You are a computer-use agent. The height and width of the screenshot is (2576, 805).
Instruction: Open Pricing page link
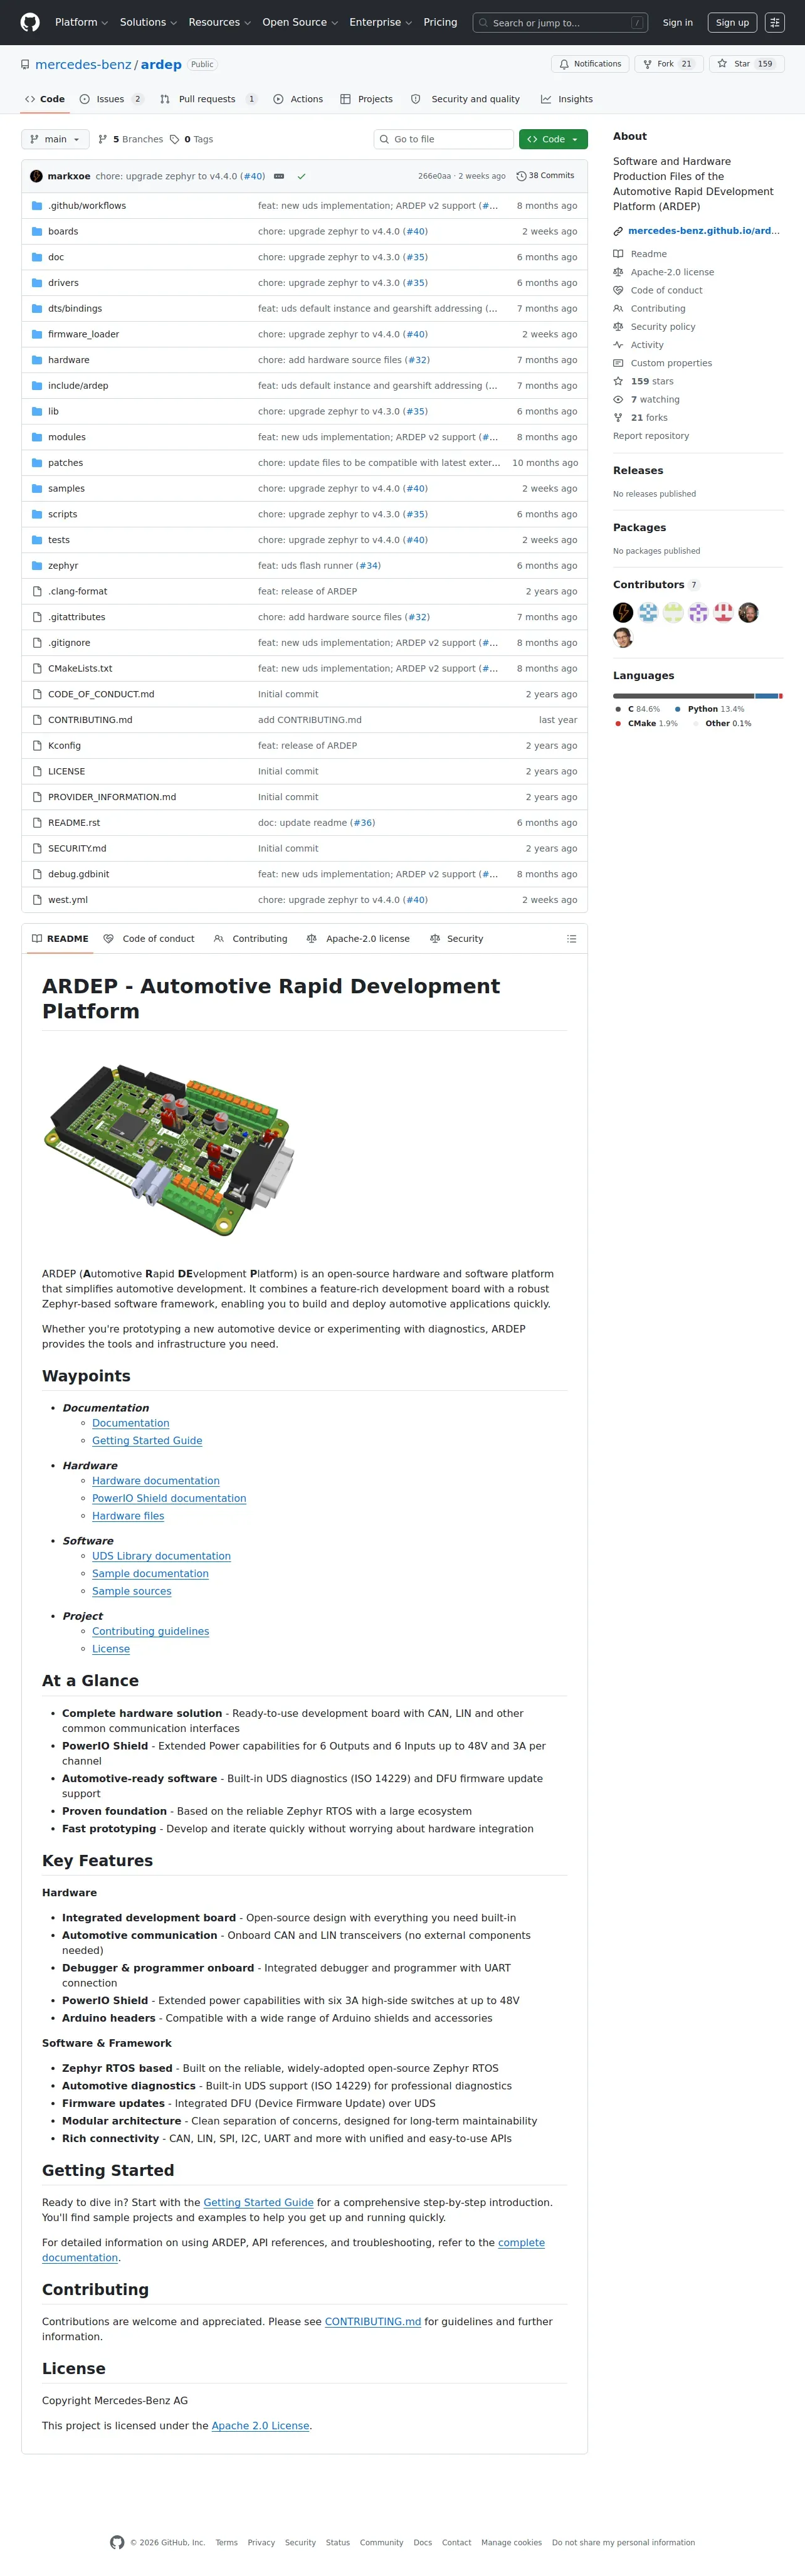point(440,22)
